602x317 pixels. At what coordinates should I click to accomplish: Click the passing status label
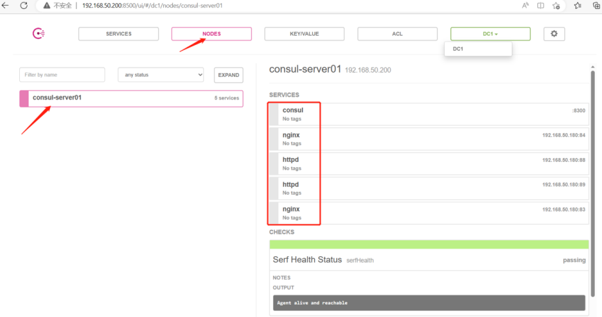click(x=574, y=260)
